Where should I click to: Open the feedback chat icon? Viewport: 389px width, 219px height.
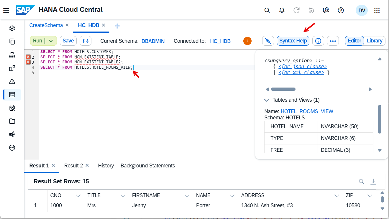[326, 10]
